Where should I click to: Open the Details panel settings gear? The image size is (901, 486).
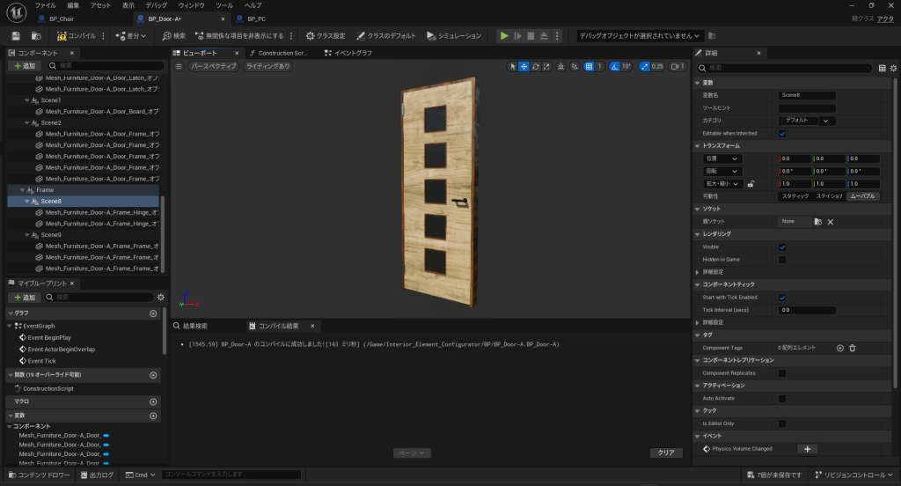click(x=893, y=67)
